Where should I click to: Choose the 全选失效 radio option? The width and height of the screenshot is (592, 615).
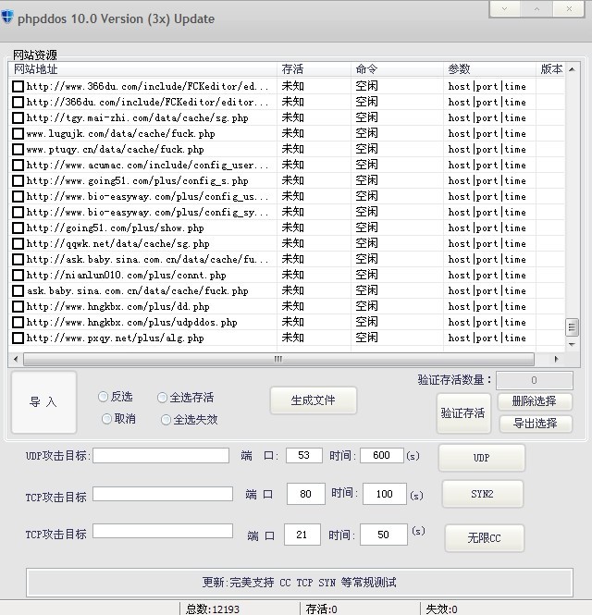166,420
